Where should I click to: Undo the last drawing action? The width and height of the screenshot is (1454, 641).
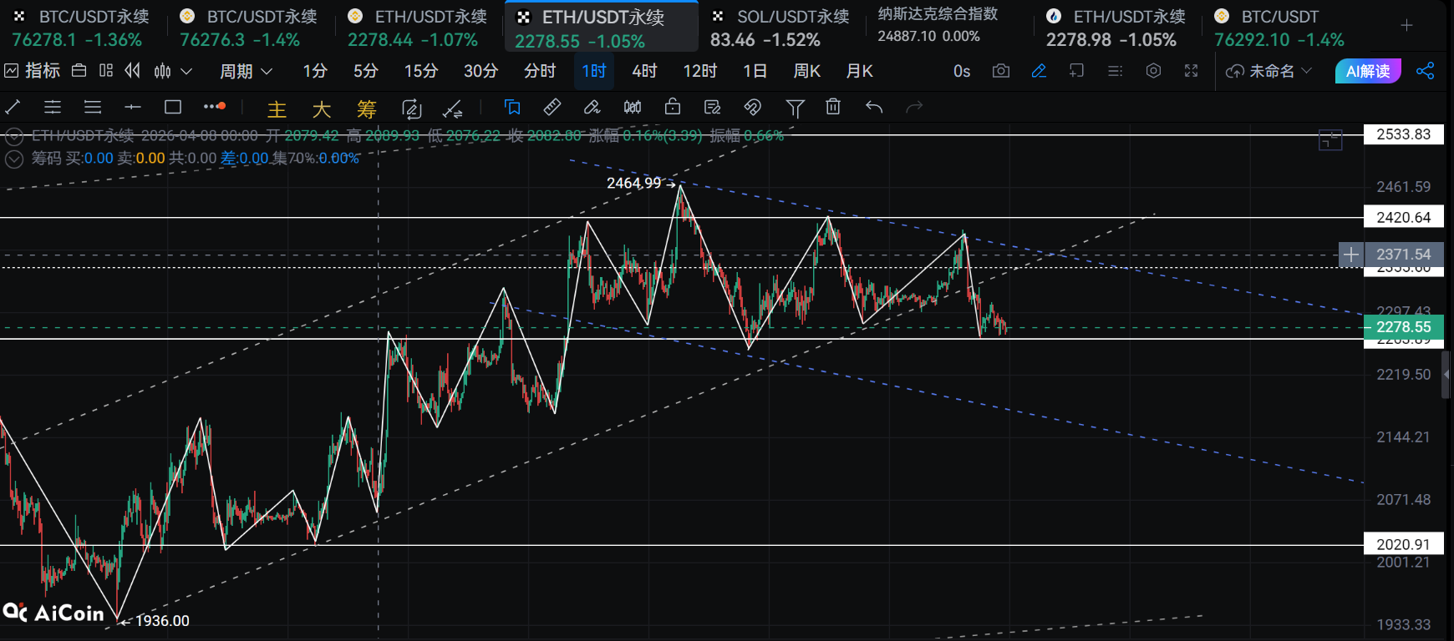pos(874,107)
